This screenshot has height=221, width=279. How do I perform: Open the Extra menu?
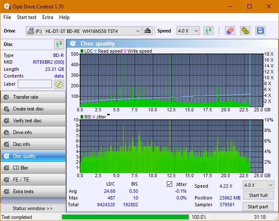tap(48, 17)
